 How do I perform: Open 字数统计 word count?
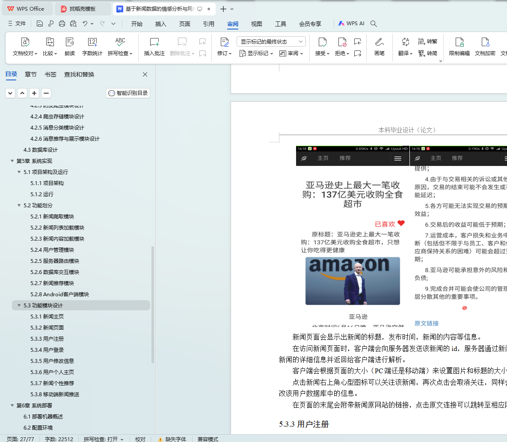[92, 47]
